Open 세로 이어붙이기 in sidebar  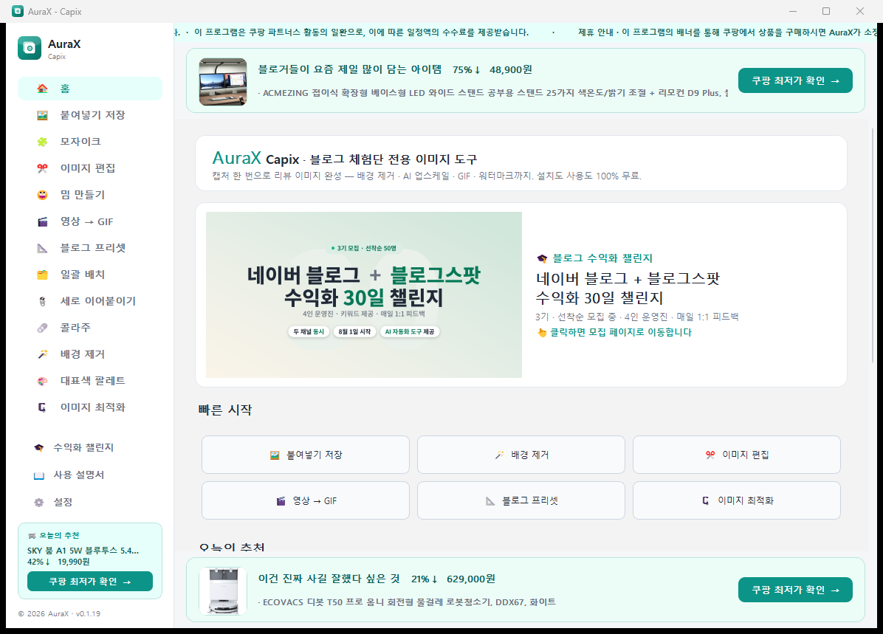(x=90, y=301)
